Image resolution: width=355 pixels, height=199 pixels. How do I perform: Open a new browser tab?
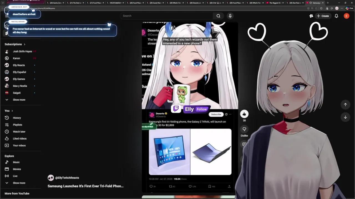328,3
